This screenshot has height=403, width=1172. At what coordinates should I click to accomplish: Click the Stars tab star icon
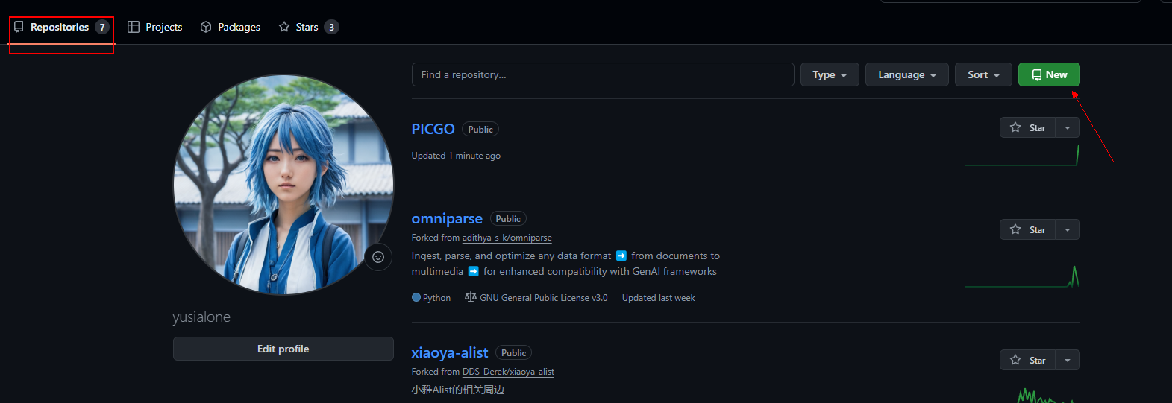point(284,27)
